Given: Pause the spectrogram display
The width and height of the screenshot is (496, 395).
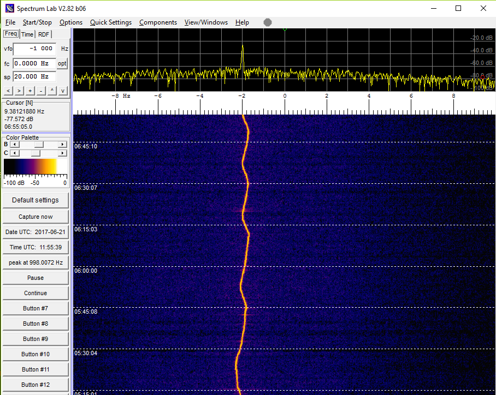Looking at the screenshot, I should tap(35, 277).
